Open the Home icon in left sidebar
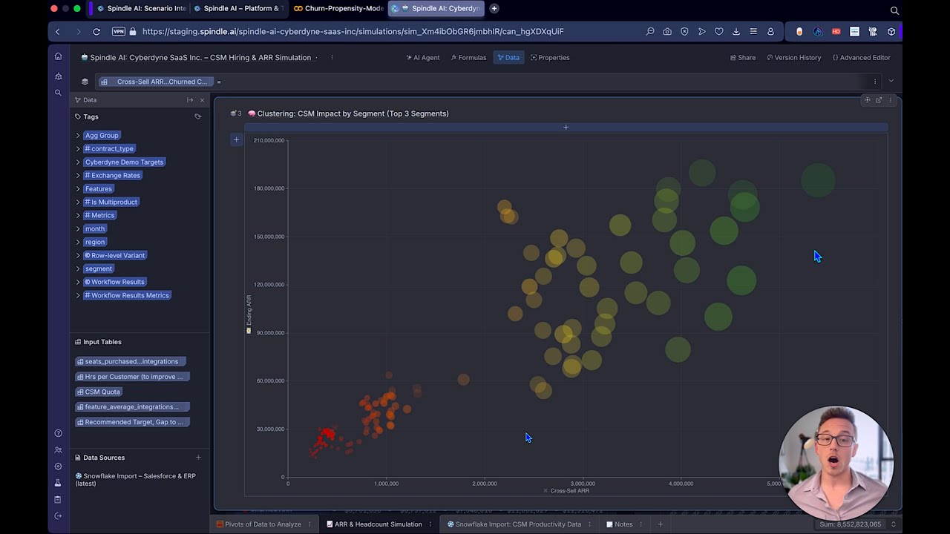This screenshot has width=950, height=534. [58, 56]
